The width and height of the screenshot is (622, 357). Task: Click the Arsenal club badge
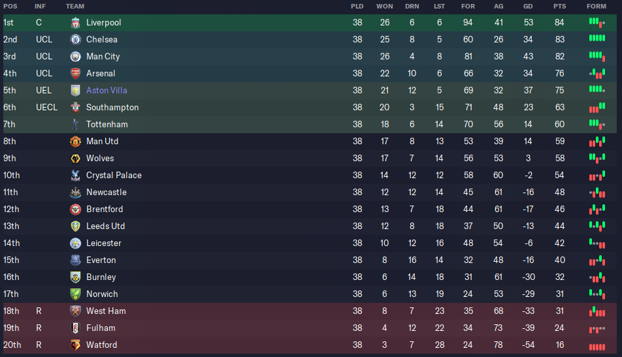[75, 74]
